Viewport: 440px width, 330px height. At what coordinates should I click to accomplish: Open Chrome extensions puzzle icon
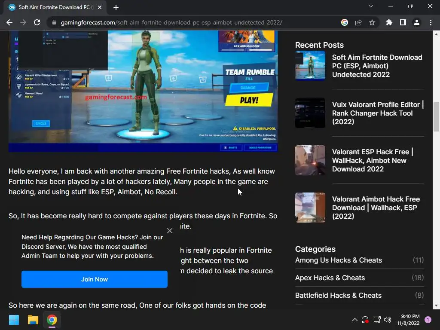[x=389, y=22]
